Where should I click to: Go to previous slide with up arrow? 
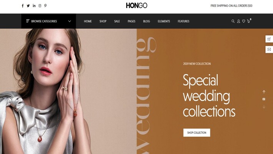click(x=264, y=92)
